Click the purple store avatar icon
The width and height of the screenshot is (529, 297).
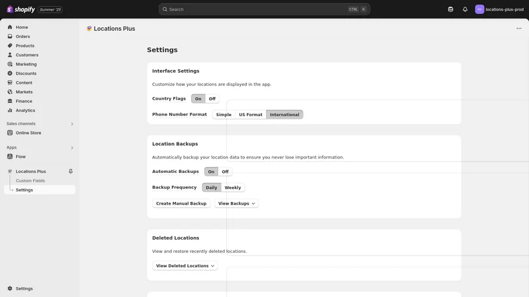(x=479, y=9)
